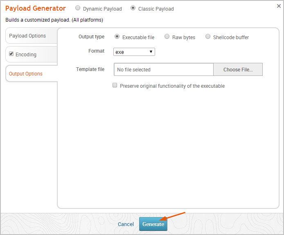Viewport: 284px width, 235px height.
Task: Click the Cancel link
Action: click(126, 224)
